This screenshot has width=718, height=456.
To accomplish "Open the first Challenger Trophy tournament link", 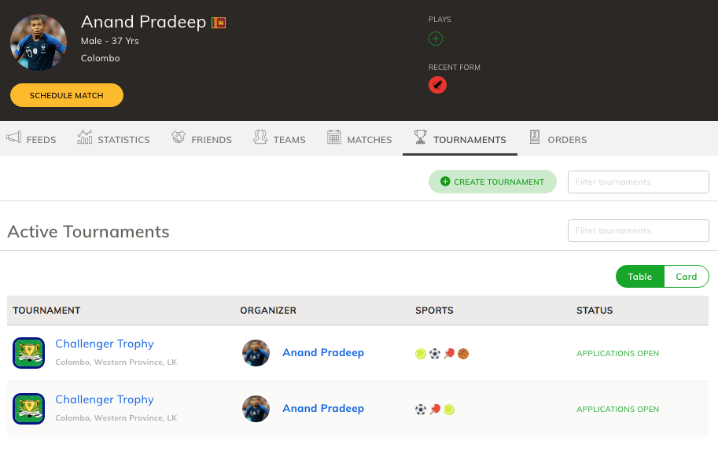I will 105,344.
